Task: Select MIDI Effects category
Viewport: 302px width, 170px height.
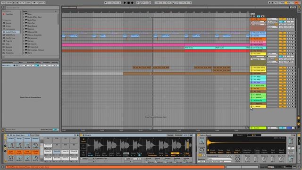Action: 10,35
